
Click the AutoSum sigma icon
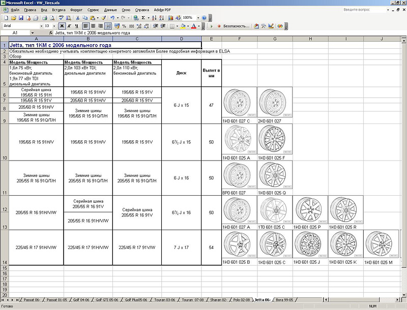pos(143,18)
